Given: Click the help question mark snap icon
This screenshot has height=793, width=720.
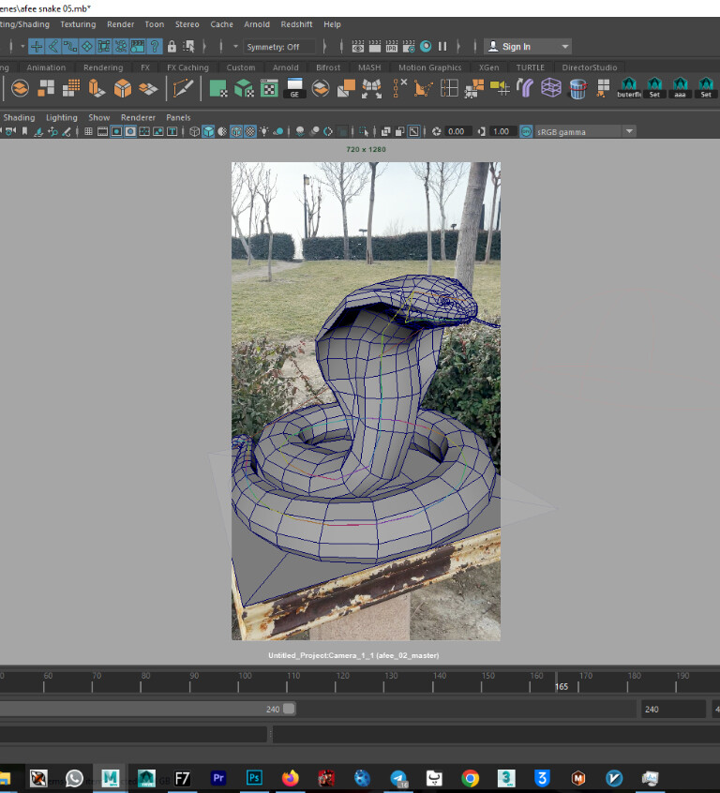Looking at the screenshot, I should tap(155, 46).
